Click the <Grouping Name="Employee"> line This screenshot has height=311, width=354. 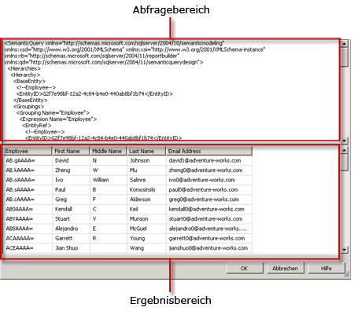point(53,113)
